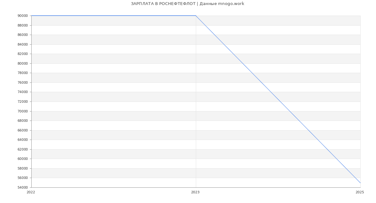Click the line's start point at 2022
376x203 pixels.
[x=32, y=16]
